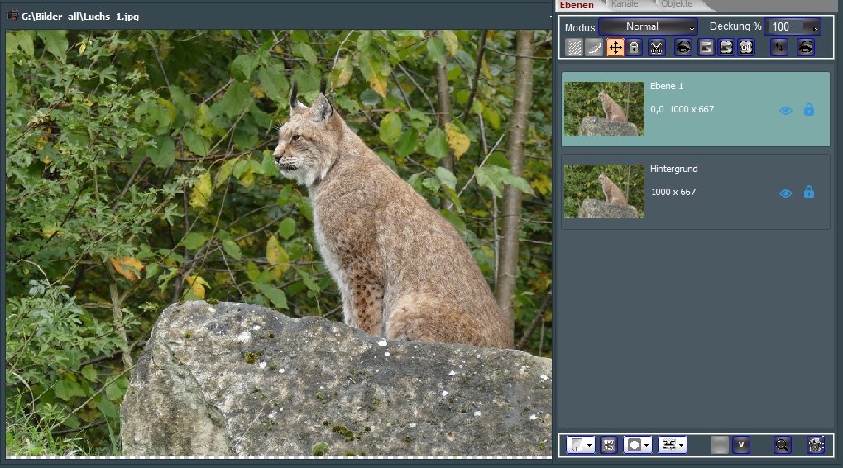The height and width of the screenshot is (468, 843).
Task: Toggle the lock on the Ebene 1 layer
Action: click(x=809, y=109)
